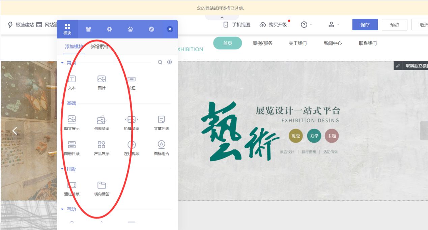
Task: Close the module panel with X button
Action: pos(170,29)
